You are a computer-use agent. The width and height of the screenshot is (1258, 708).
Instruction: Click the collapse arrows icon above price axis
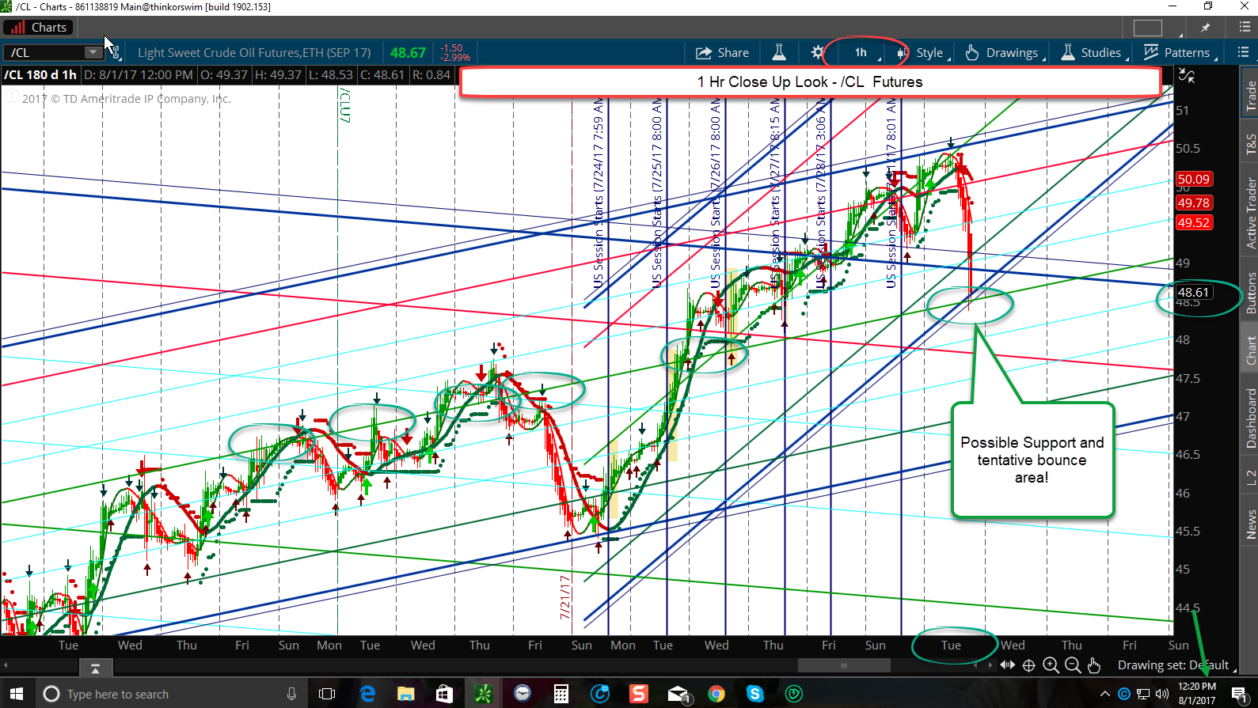[1187, 76]
